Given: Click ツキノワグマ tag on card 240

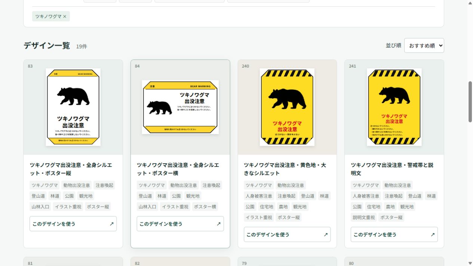Looking at the screenshot, I should (x=259, y=185).
